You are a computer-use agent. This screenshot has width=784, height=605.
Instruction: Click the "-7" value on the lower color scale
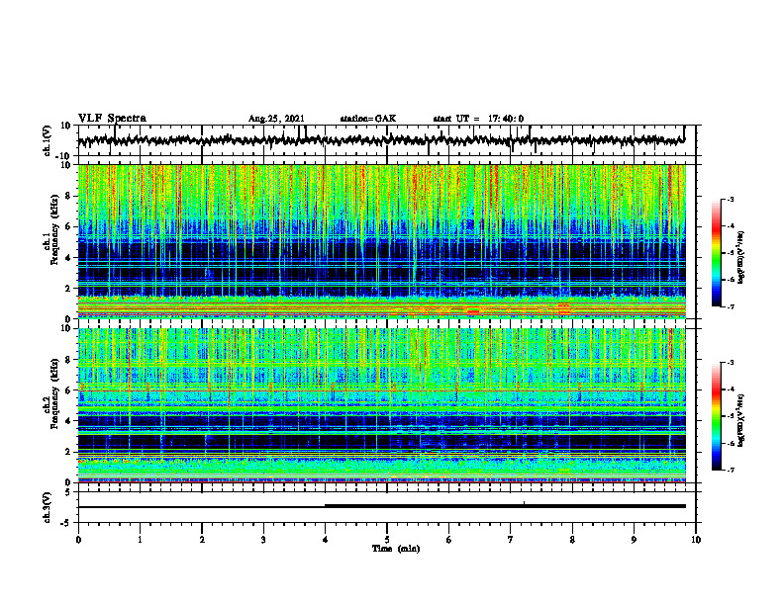[x=730, y=470]
